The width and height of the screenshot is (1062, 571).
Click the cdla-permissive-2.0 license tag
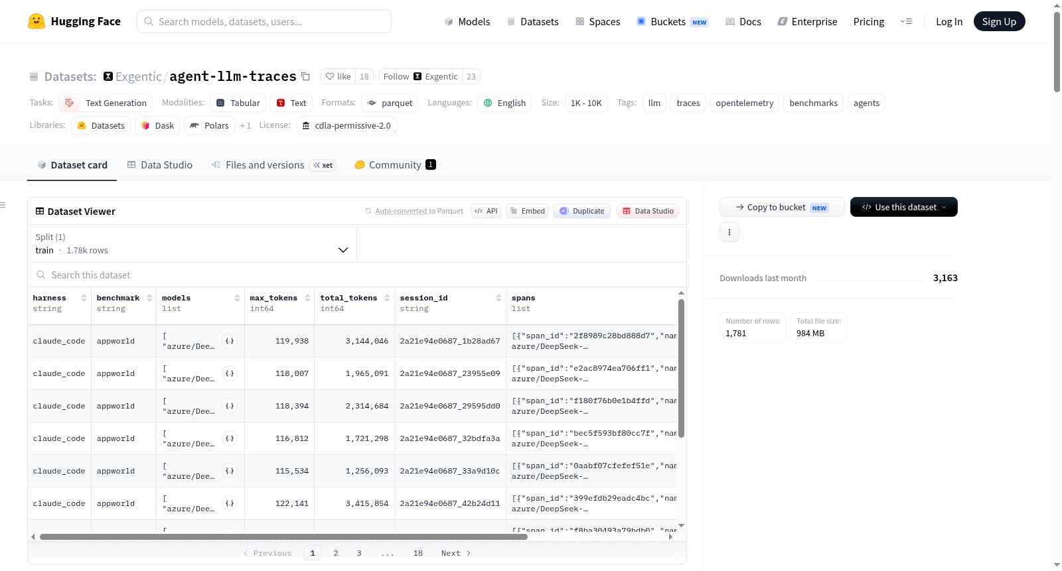coord(346,125)
